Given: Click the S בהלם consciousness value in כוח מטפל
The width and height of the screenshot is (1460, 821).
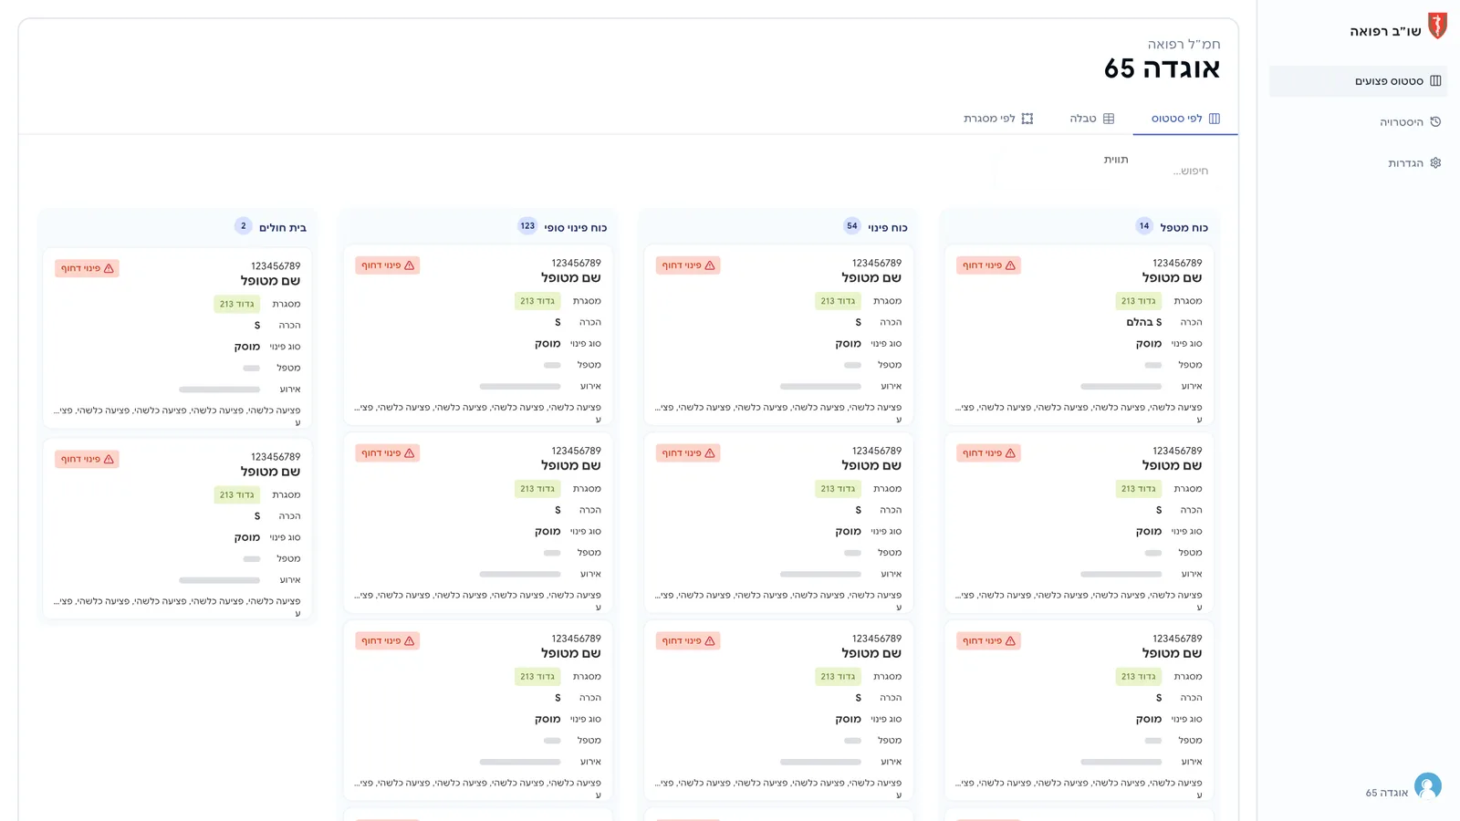Looking at the screenshot, I should pos(1144,322).
